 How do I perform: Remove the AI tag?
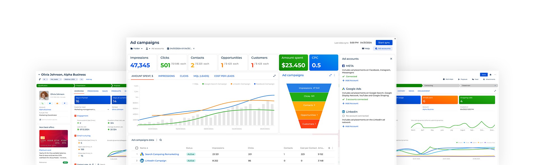[47, 79]
